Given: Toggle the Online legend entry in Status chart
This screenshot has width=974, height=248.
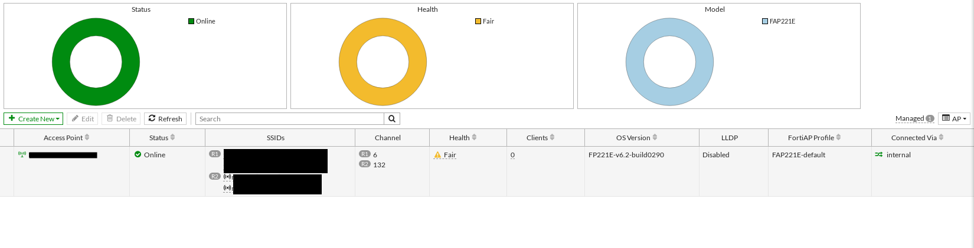Looking at the screenshot, I should pos(201,21).
